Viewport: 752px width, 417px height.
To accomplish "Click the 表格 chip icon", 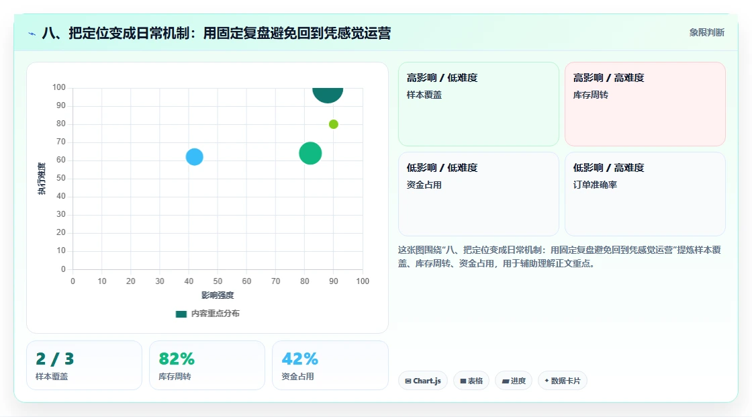I will point(463,381).
